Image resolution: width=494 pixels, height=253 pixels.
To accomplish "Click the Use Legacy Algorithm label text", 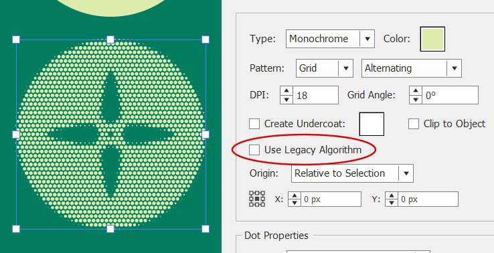I will (313, 150).
